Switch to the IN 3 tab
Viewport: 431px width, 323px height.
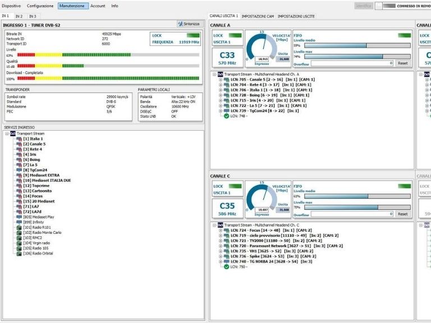(33, 16)
